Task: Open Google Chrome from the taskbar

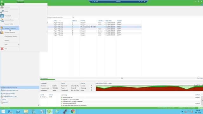Action: coord(73,111)
